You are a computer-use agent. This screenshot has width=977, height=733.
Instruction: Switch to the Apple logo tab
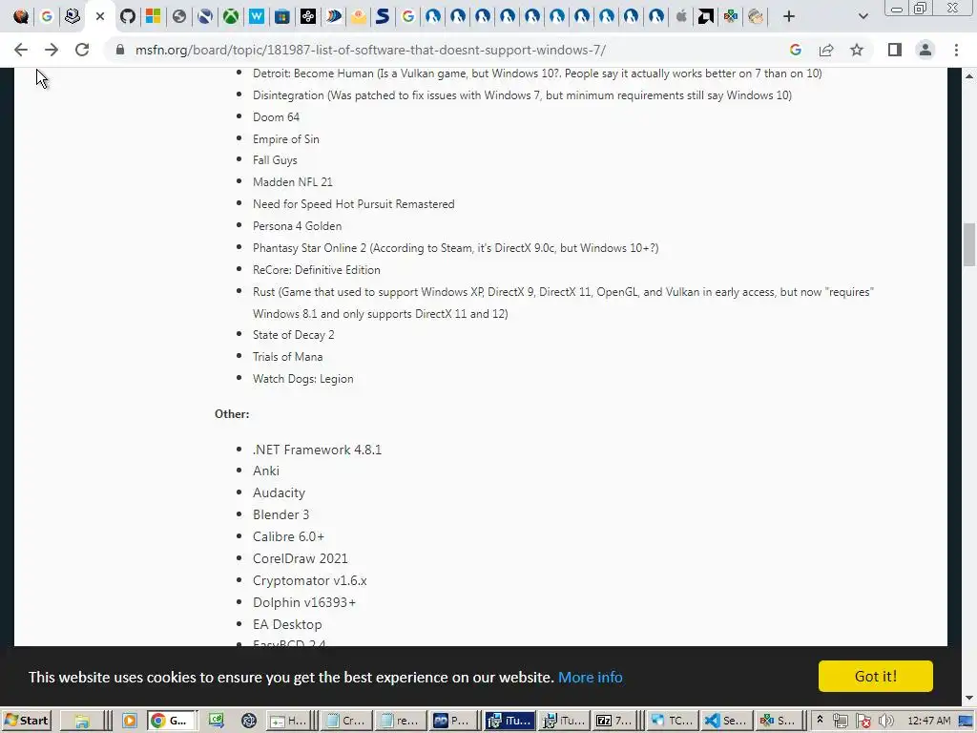[x=681, y=16]
